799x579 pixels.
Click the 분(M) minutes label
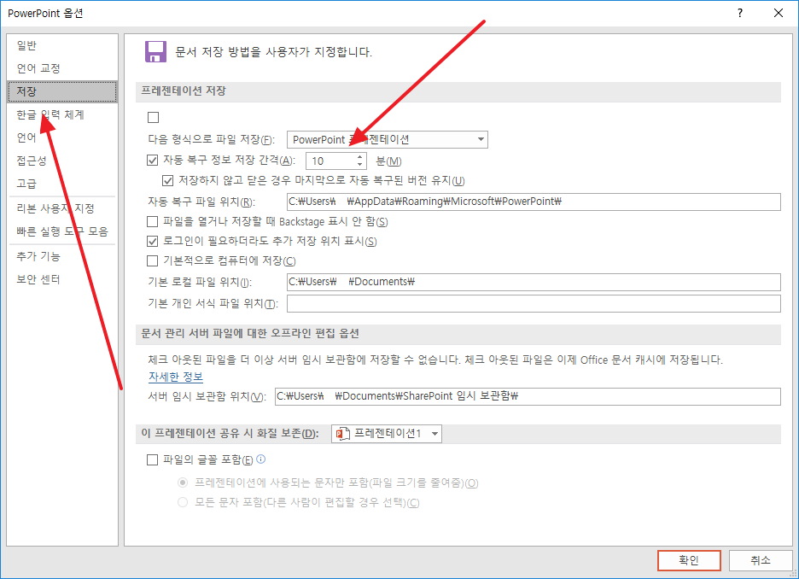(388, 161)
